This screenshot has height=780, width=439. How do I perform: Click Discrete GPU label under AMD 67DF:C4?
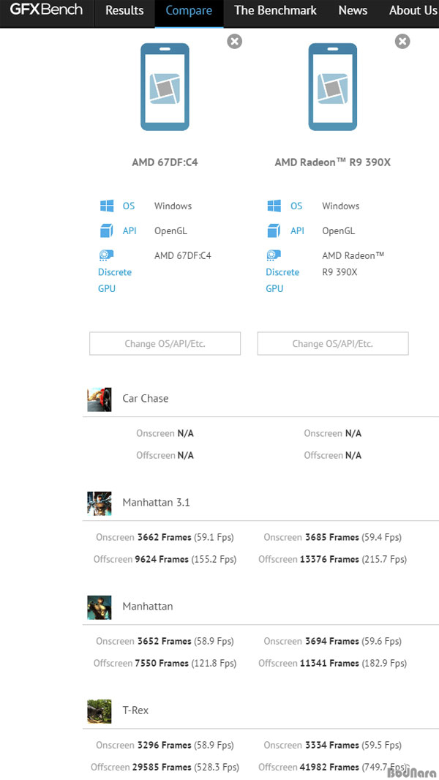tap(115, 280)
